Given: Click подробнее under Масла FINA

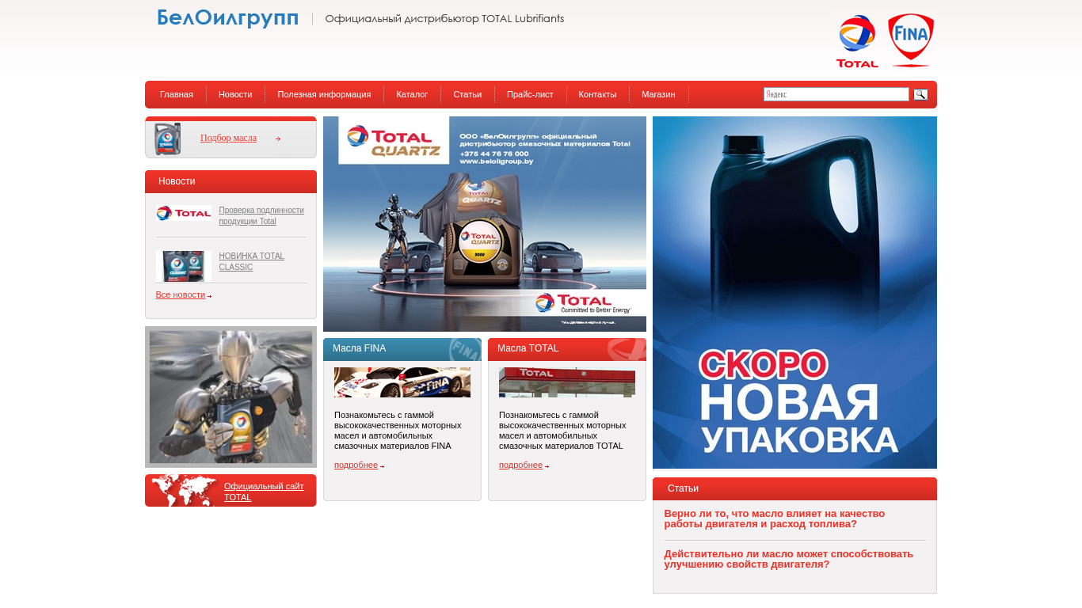Looking at the screenshot, I should 356,465.
